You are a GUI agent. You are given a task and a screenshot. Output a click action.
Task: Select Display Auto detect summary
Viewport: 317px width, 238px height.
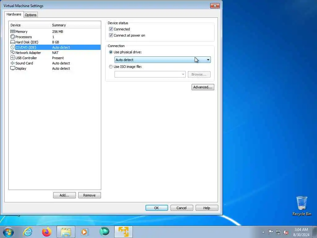61,68
